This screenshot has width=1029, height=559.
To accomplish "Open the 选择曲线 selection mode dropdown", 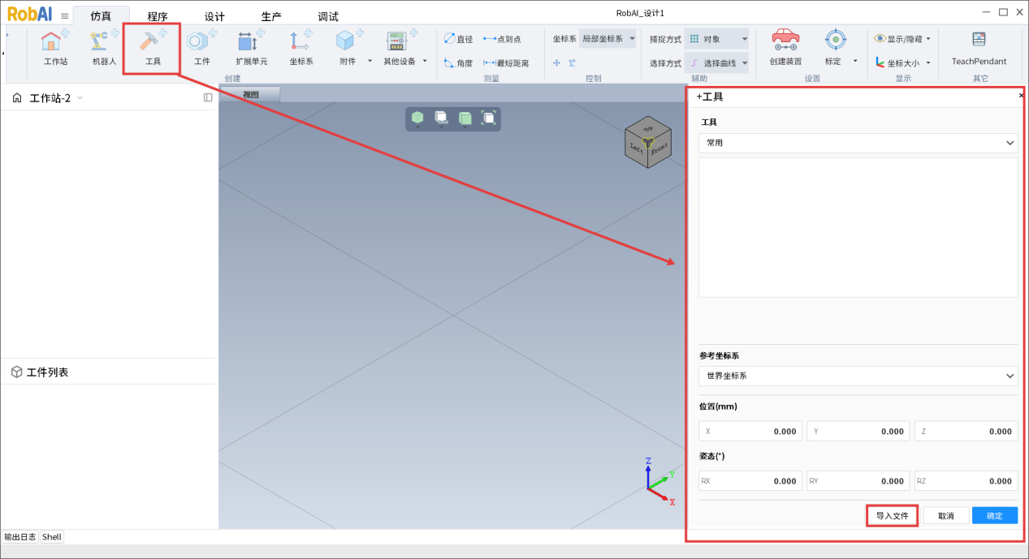I will [x=716, y=62].
